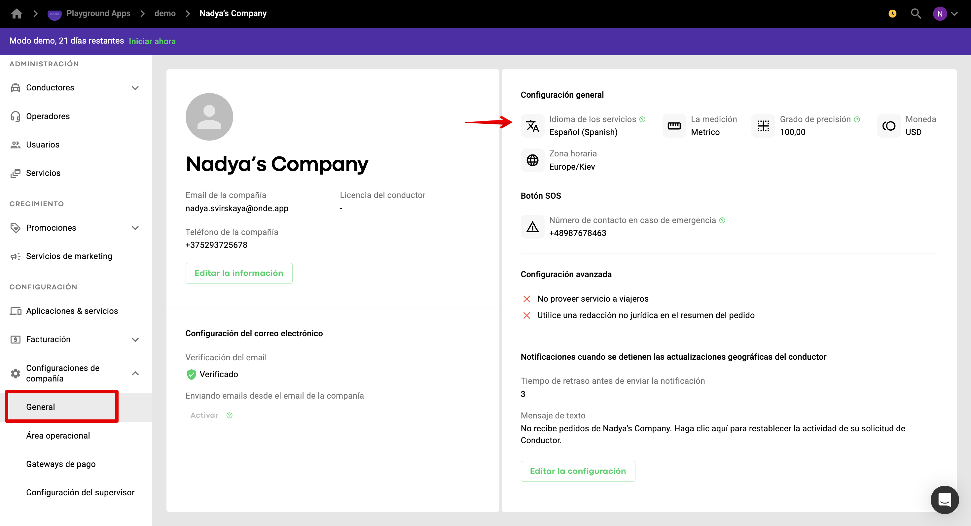Collapse Configuraciones de compañía submenu

pyautogui.click(x=135, y=373)
